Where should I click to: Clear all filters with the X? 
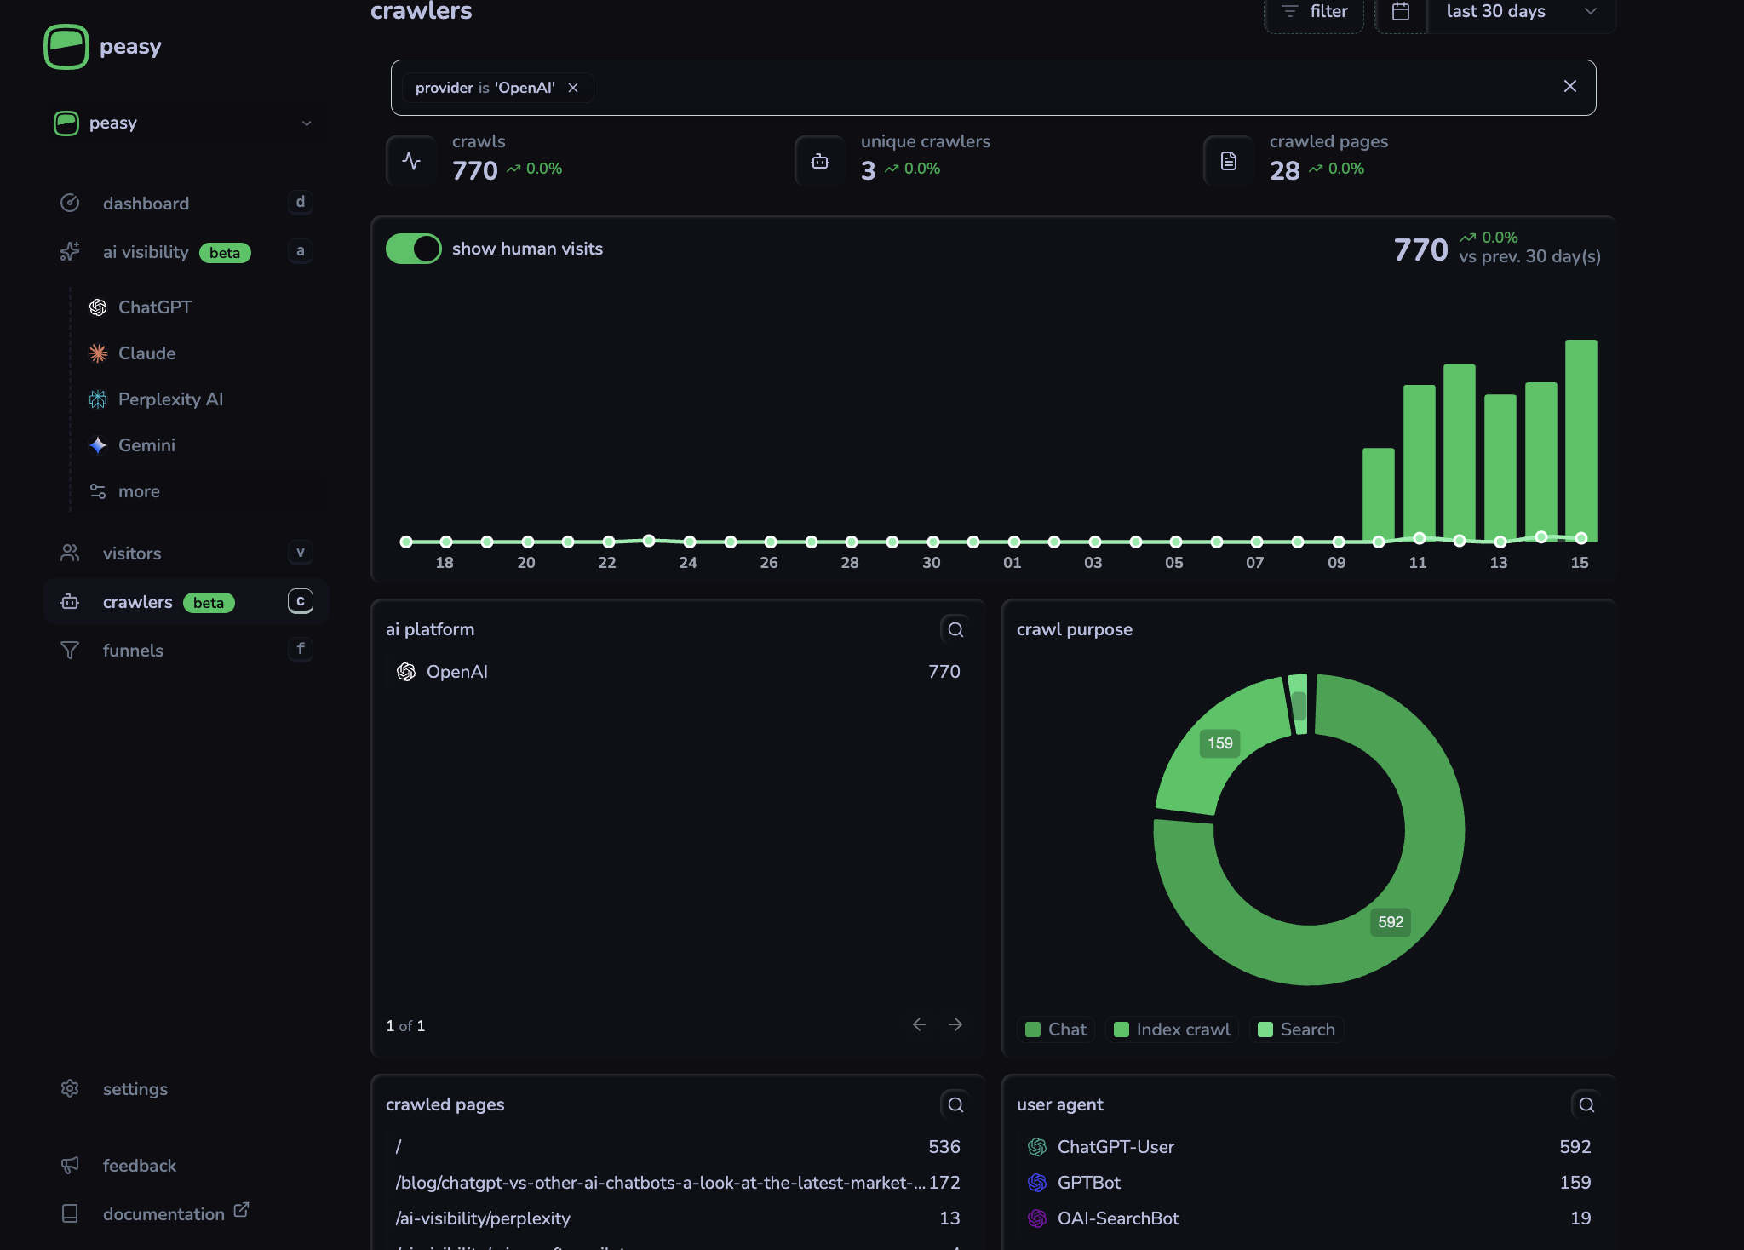(1570, 87)
